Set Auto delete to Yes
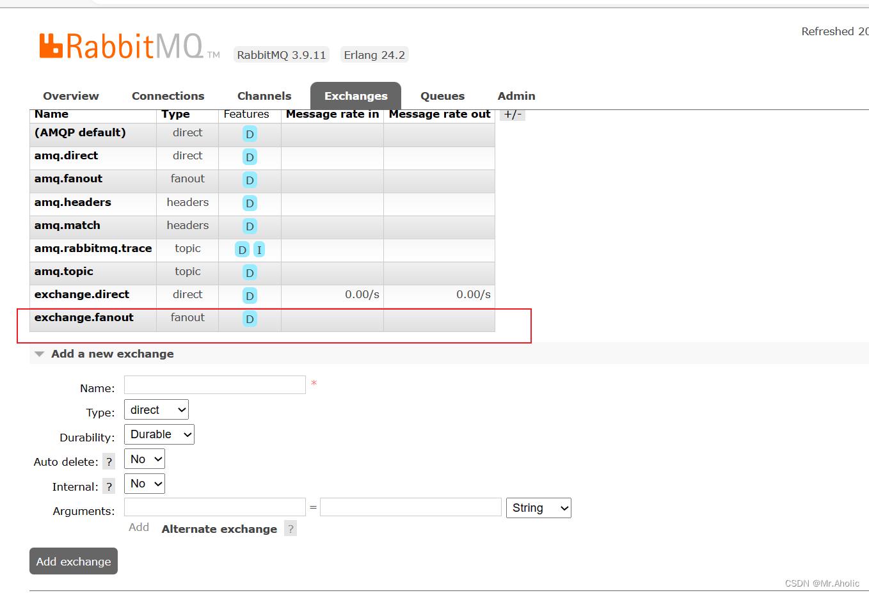Screen dimensions: 869x593 pyautogui.click(x=144, y=458)
